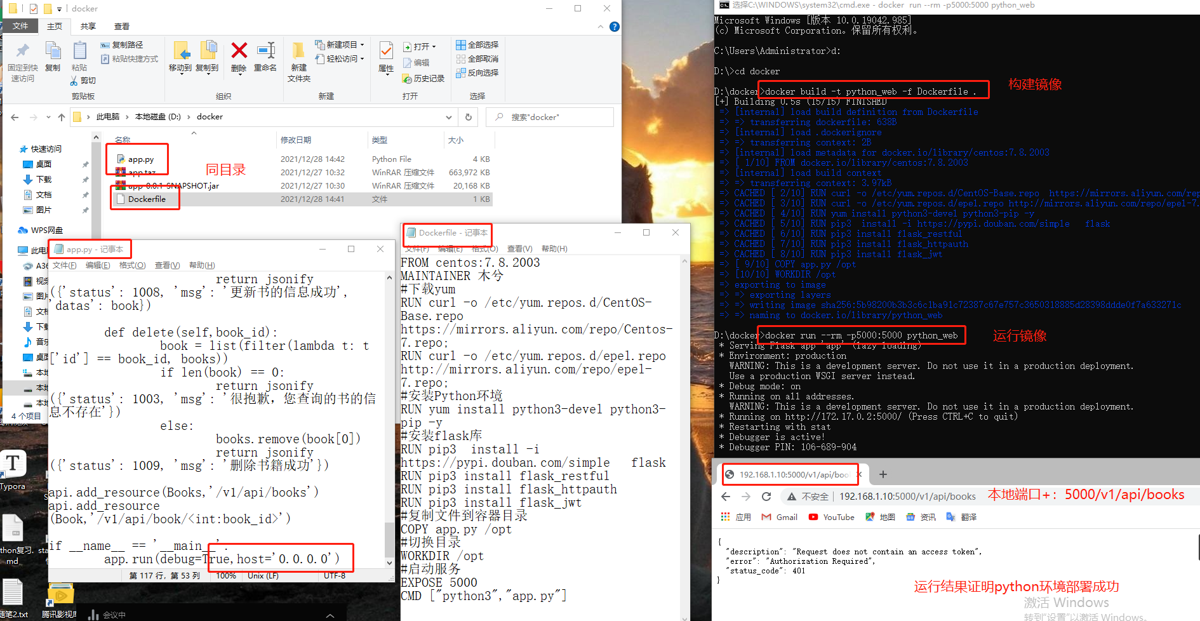Open the YouTube bookmark
This screenshot has width=1200, height=621.
pyautogui.click(x=831, y=517)
